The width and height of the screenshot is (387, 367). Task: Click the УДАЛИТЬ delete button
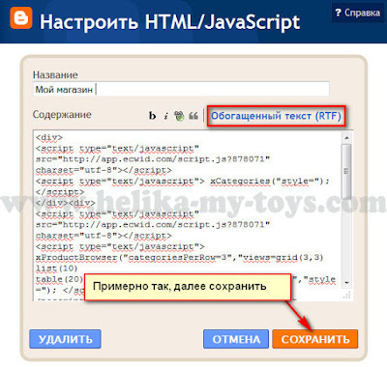point(65,339)
